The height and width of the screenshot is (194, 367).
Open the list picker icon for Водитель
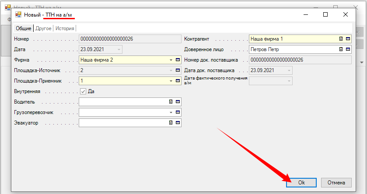pyautogui.click(x=171, y=102)
